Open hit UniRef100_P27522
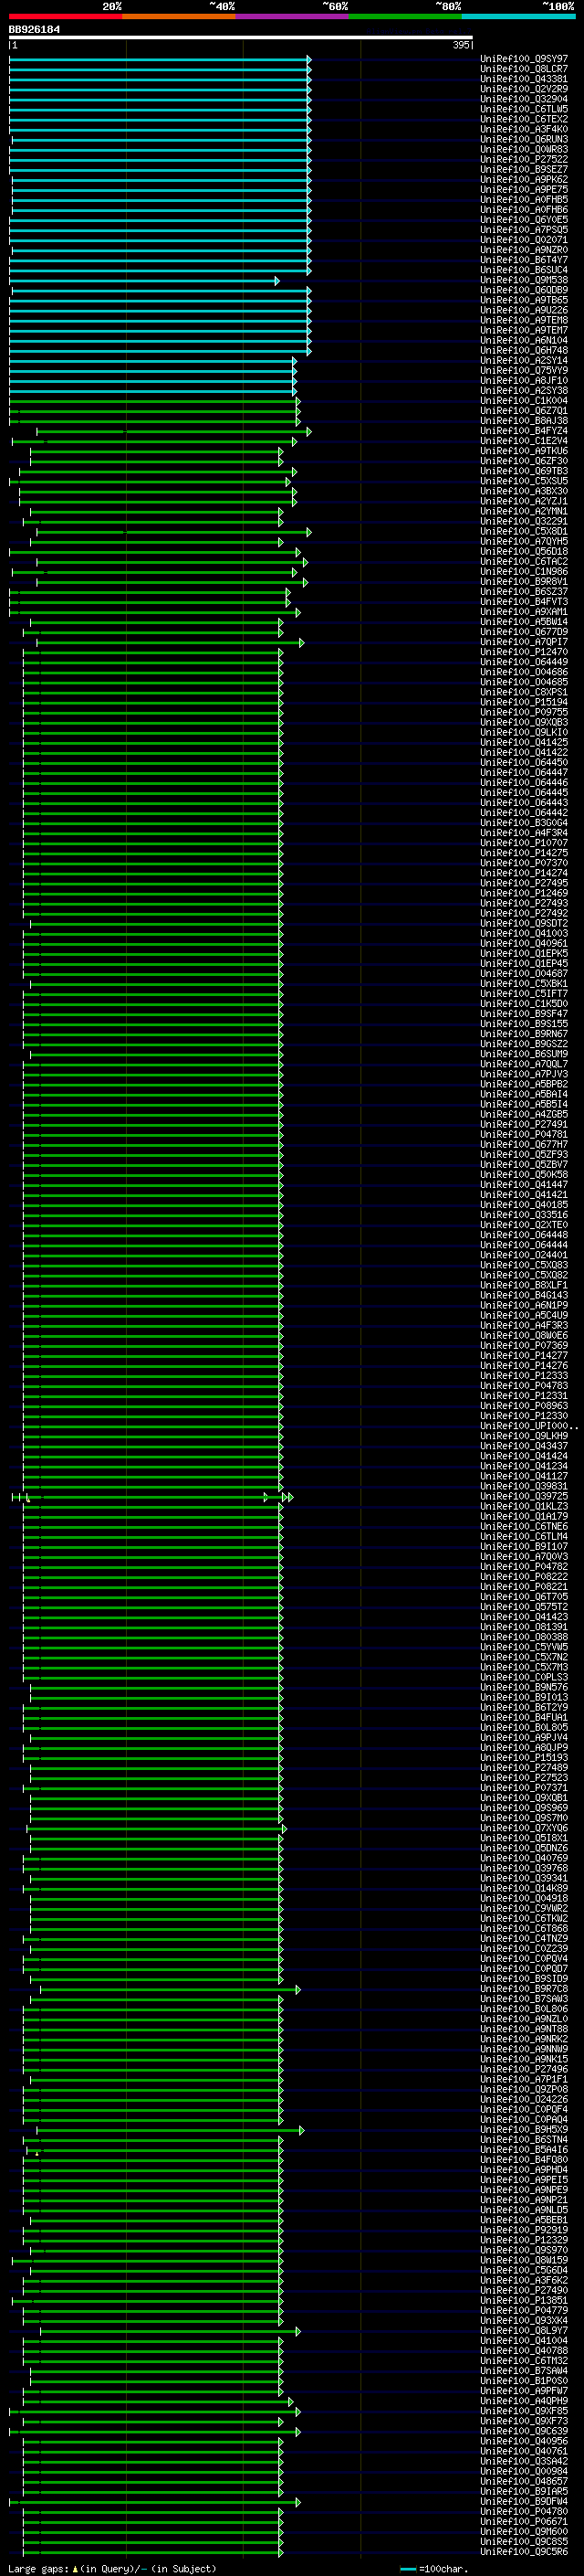This screenshot has height=2576, width=584. 524,159
